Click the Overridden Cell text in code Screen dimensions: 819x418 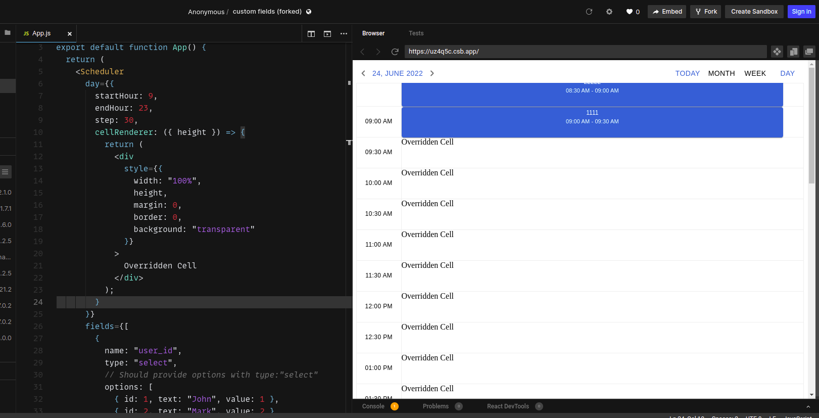point(160,266)
